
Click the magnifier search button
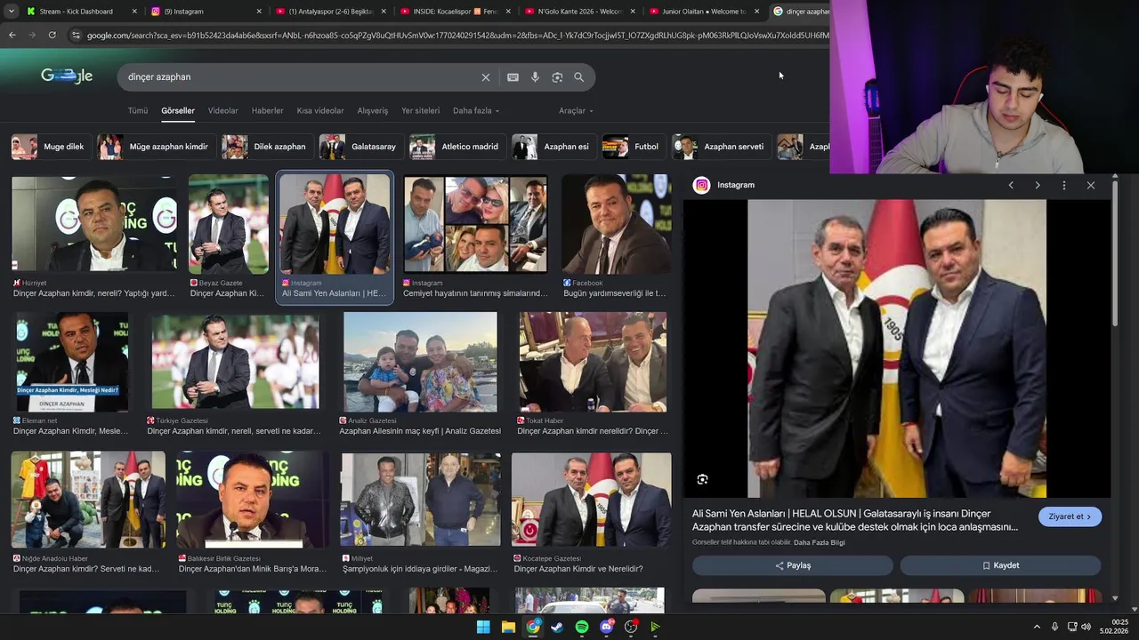click(578, 77)
